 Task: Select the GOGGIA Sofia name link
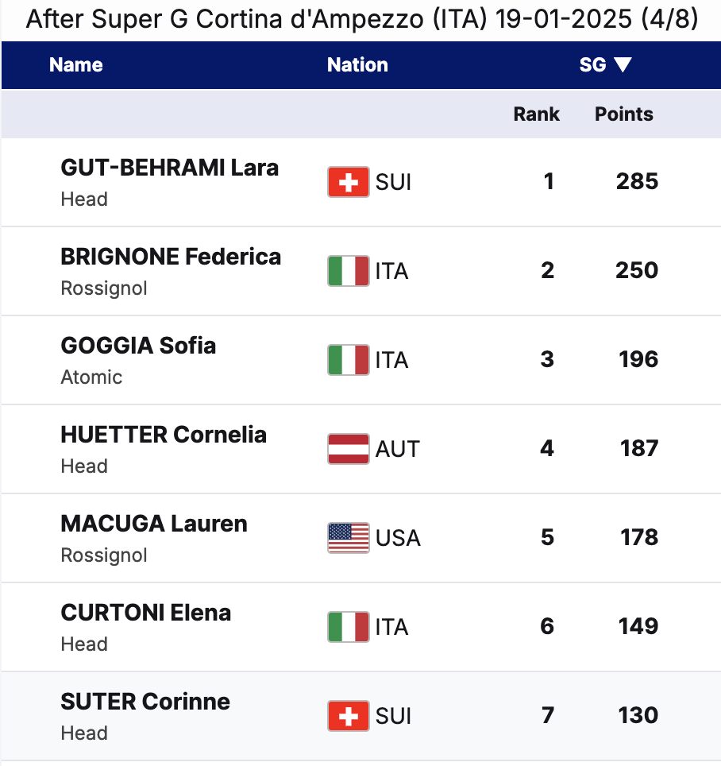pos(138,346)
